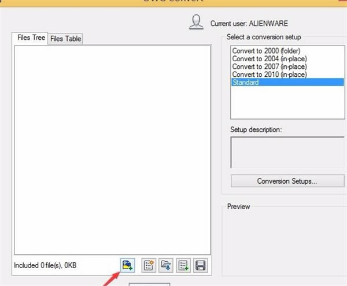Click the Add File icon with green plus
This screenshot has height=286, width=347.
pyautogui.click(x=127, y=265)
